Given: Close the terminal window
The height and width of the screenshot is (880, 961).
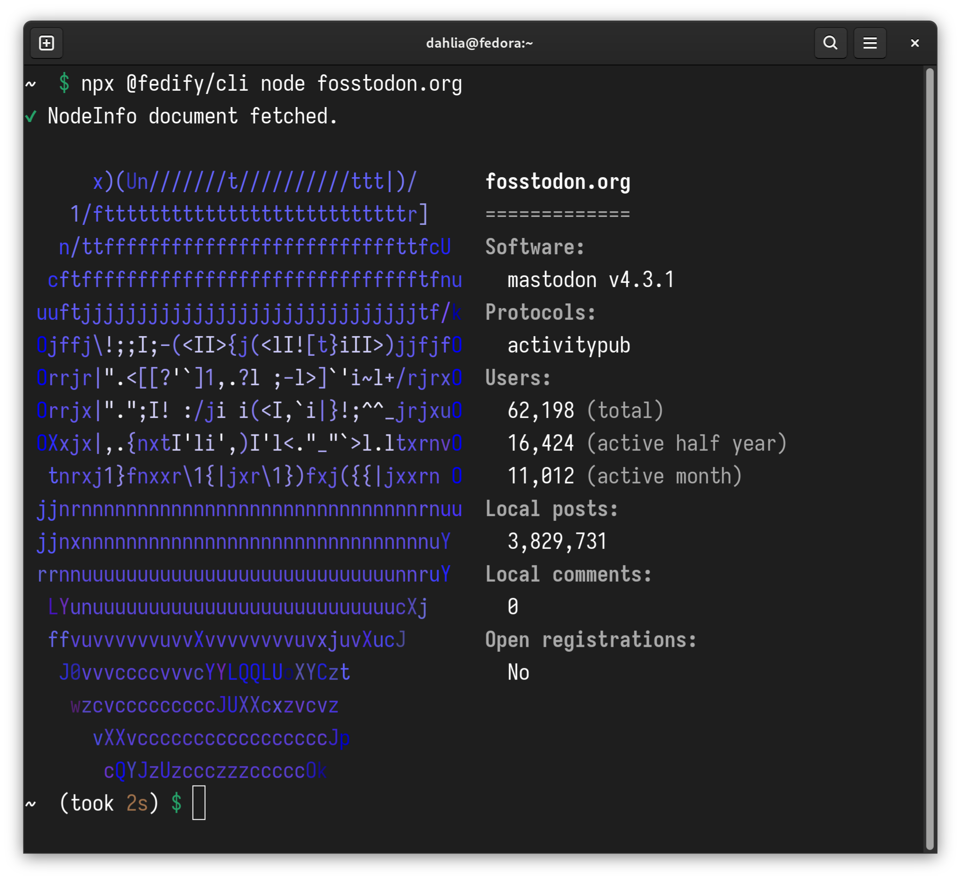Looking at the screenshot, I should 915,43.
